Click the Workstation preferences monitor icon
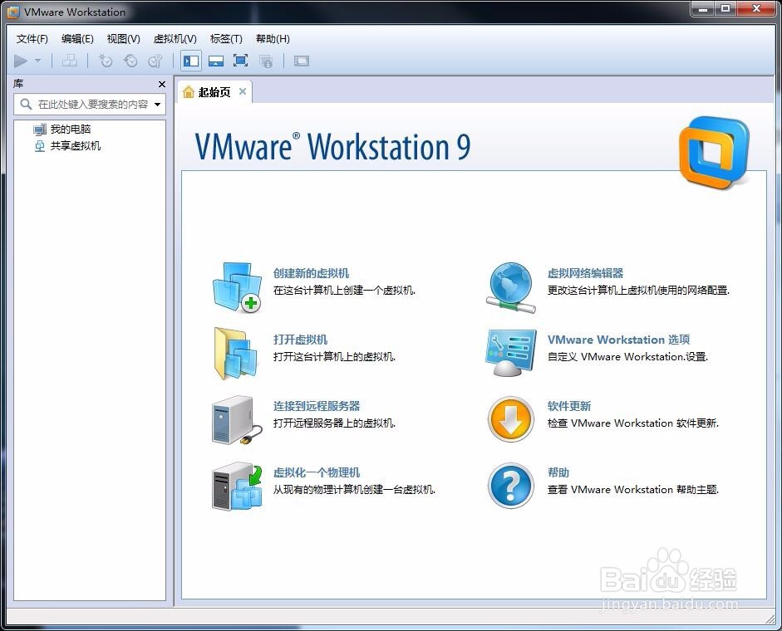 pos(511,354)
